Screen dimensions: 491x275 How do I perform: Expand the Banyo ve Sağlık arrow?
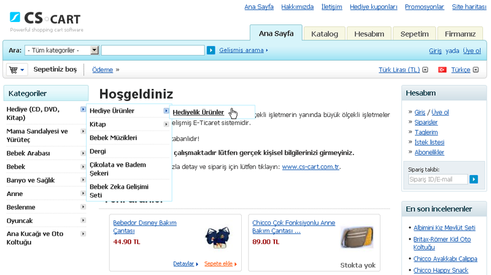tap(83, 179)
